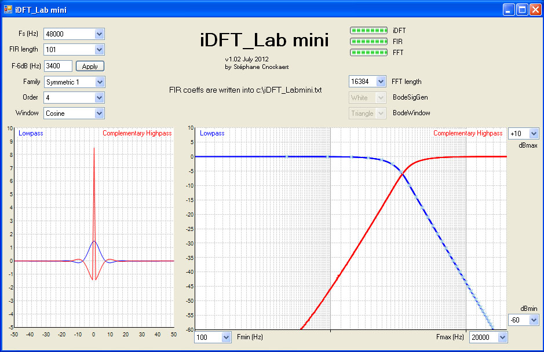Image resolution: width=544 pixels, height=352 pixels.
Task: Click the disabled BodeWindow Triangle dropdown
Action: [367, 113]
